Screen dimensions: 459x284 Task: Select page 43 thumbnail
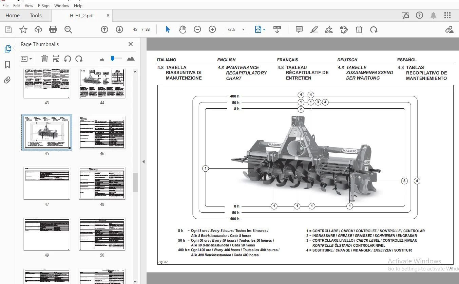click(x=46, y=83)
